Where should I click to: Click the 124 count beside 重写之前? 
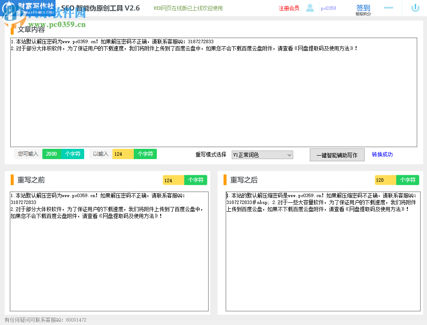pyautogui.click(x=173, y=180)
